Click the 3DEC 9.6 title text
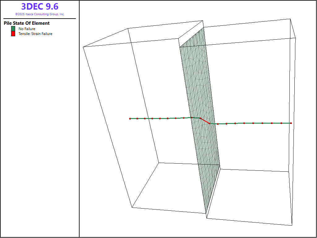The height and width of the screenshot is (238, 317). click(x=40, y=7)
